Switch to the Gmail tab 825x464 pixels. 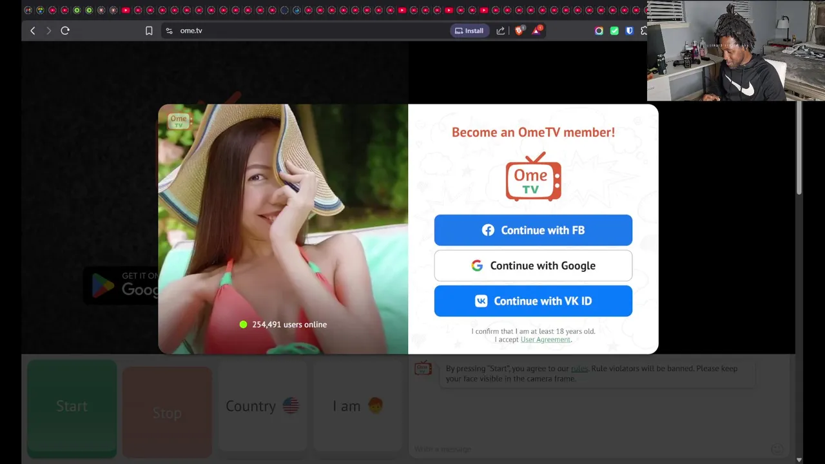pyautogui.click(x=28, y=10)
